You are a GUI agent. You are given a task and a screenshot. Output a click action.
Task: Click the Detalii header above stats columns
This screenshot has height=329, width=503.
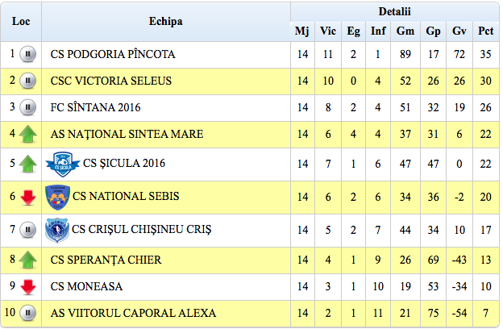pos(394,11)
